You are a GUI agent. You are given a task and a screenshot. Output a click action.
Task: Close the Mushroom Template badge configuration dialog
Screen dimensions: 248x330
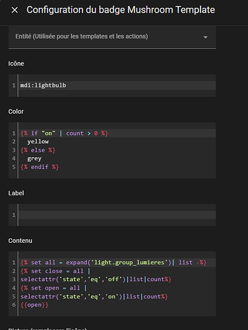click(x=15, y=10)
